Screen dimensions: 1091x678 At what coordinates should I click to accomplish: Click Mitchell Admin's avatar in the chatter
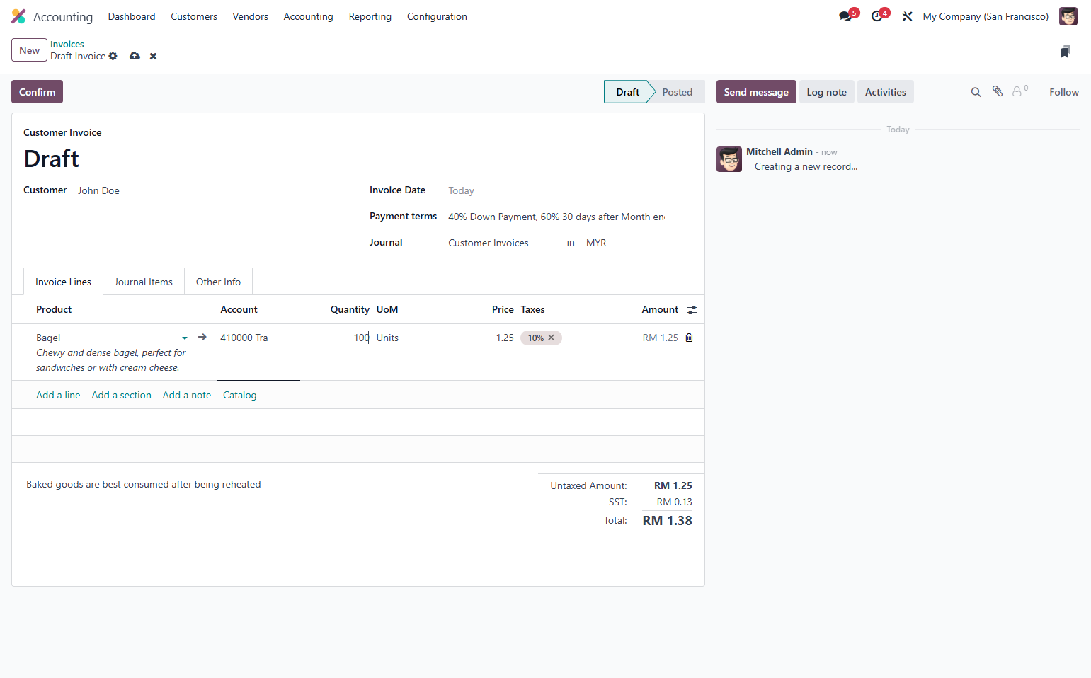(729, 159)
